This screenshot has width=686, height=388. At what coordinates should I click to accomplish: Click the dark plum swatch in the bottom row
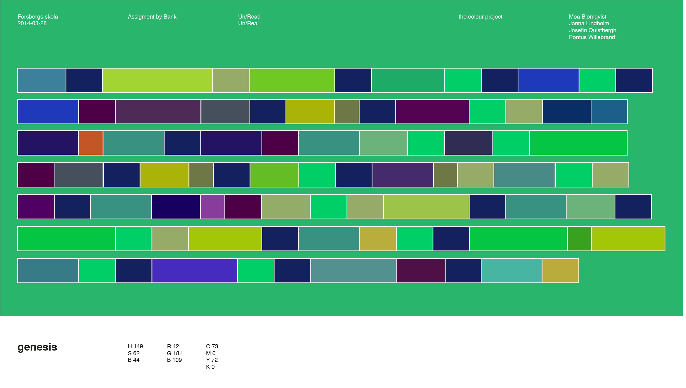pyautogui.click(x=421, y=270)
